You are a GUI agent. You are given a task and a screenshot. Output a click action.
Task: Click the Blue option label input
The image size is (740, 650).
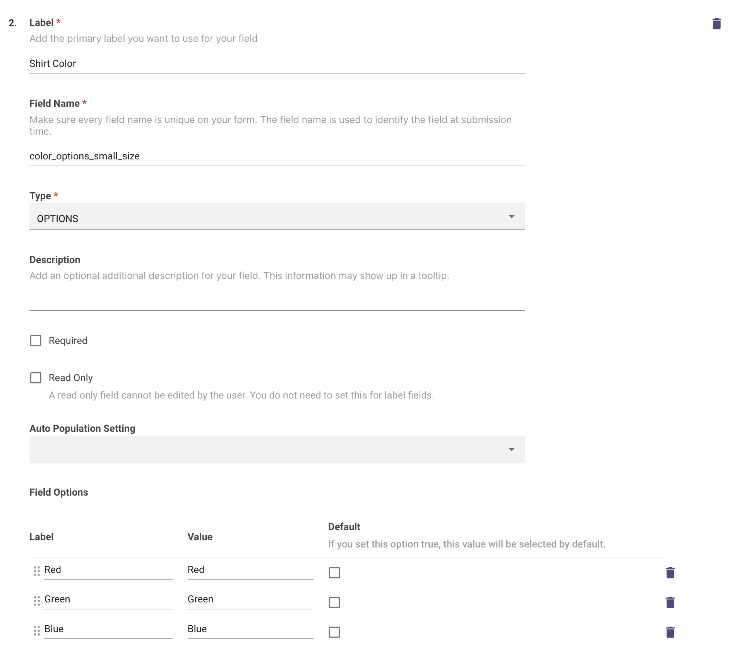108,629
